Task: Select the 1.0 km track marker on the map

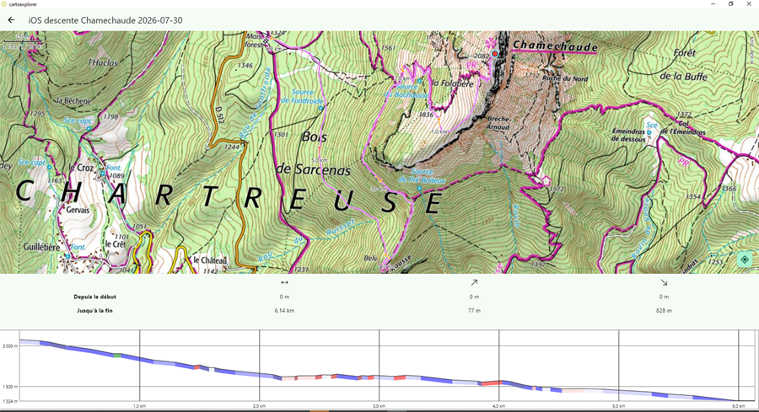Action: (x=439, y=131)
